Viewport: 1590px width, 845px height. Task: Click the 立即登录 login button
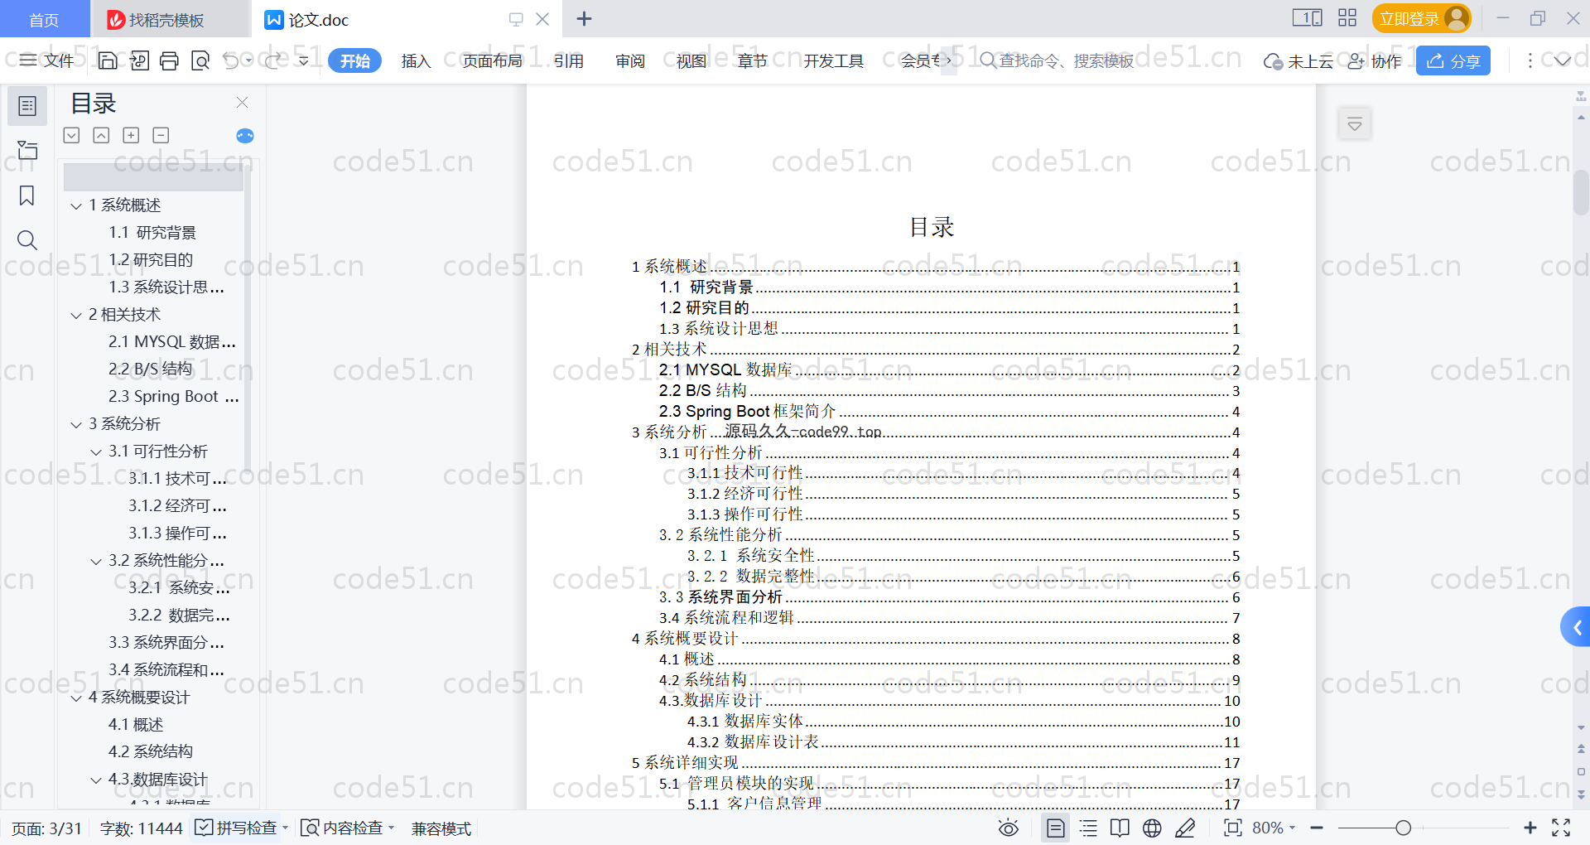tap(1421, 18)
